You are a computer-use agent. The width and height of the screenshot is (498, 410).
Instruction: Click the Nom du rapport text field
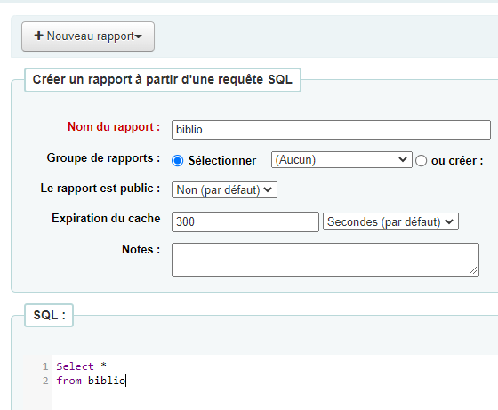pyautogui.click(x=331, y=130)
